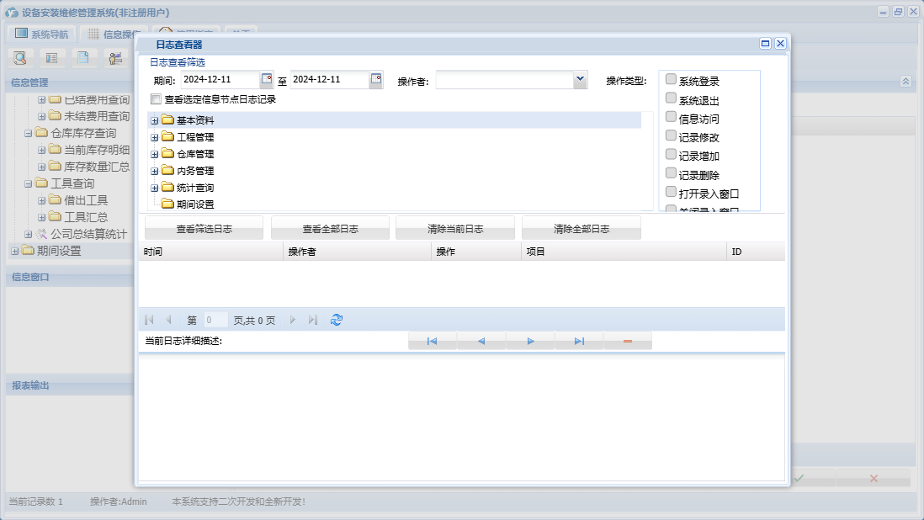This screenshot has height=520, width=924.
Task: Sort by the 操作者 column header
Action: pyautogui.click(x=357, y=252)
